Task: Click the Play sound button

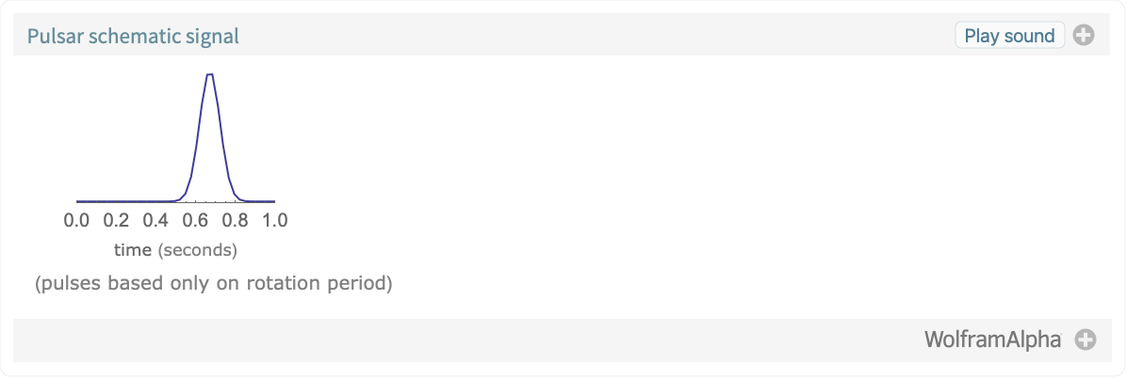Action: coord(1009,35)
